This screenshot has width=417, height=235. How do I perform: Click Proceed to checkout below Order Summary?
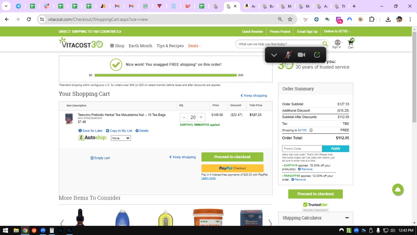[x=315, y=194]
